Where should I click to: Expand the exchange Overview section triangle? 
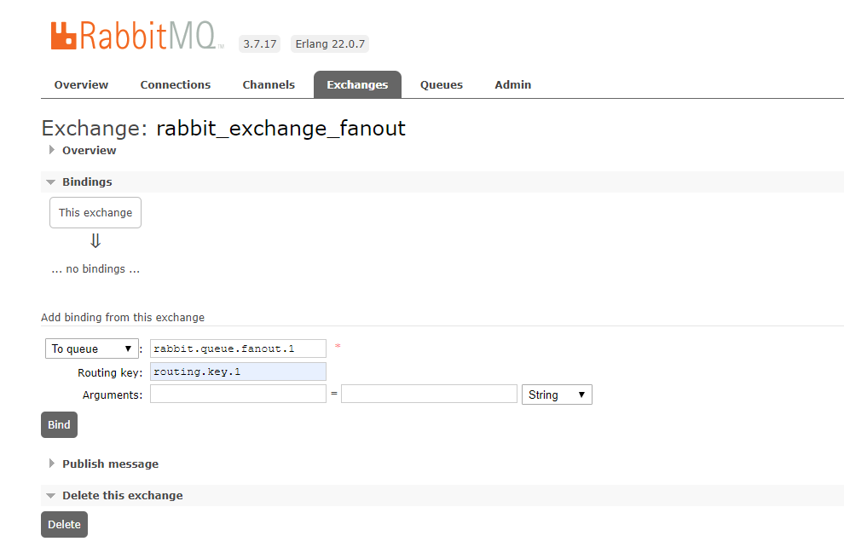pos(52,150)
